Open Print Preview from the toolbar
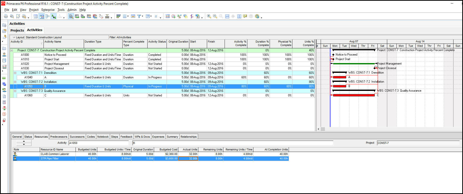463x194 pixels. 12,16
